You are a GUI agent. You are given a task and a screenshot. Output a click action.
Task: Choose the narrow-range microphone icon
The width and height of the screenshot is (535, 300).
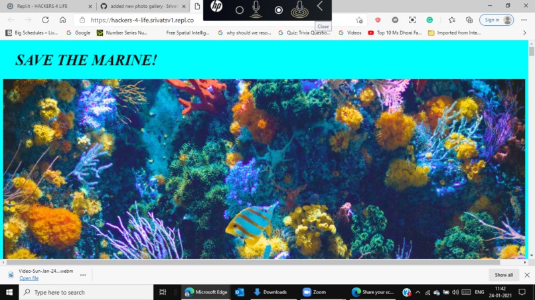[256, 9]
